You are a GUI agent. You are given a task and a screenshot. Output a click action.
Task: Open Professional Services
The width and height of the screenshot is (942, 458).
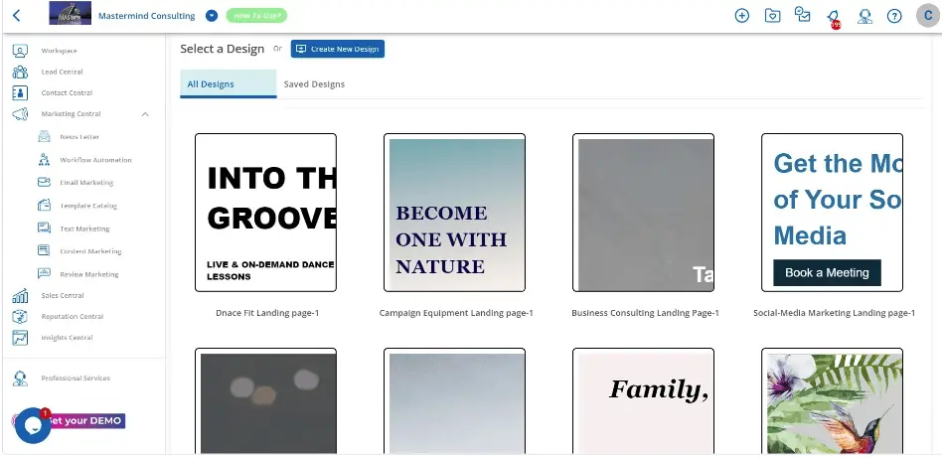pos(76,379)
